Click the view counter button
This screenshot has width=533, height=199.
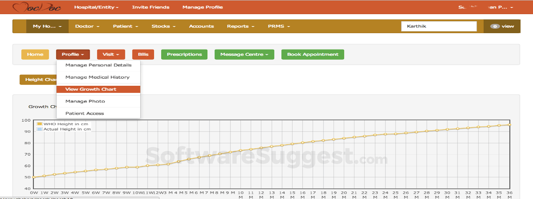[x=501, y=26]
